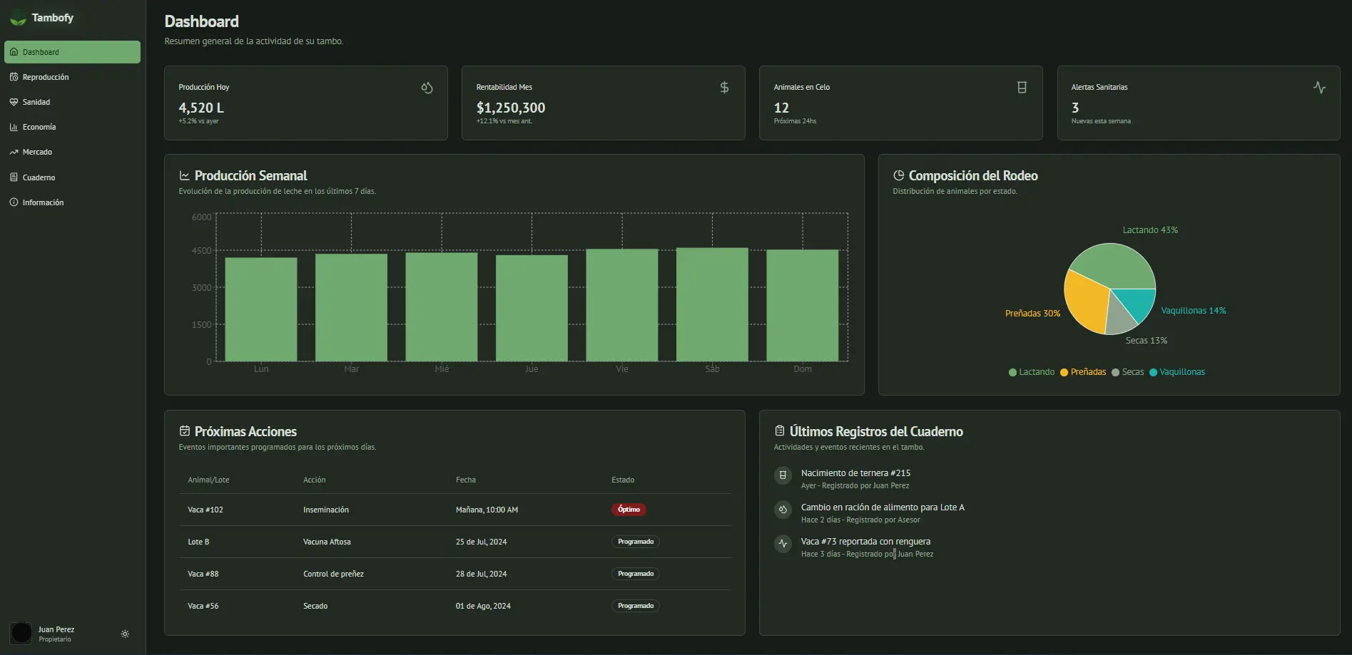Toggle the light/dark theme sun icon

(x=125, y=634)
